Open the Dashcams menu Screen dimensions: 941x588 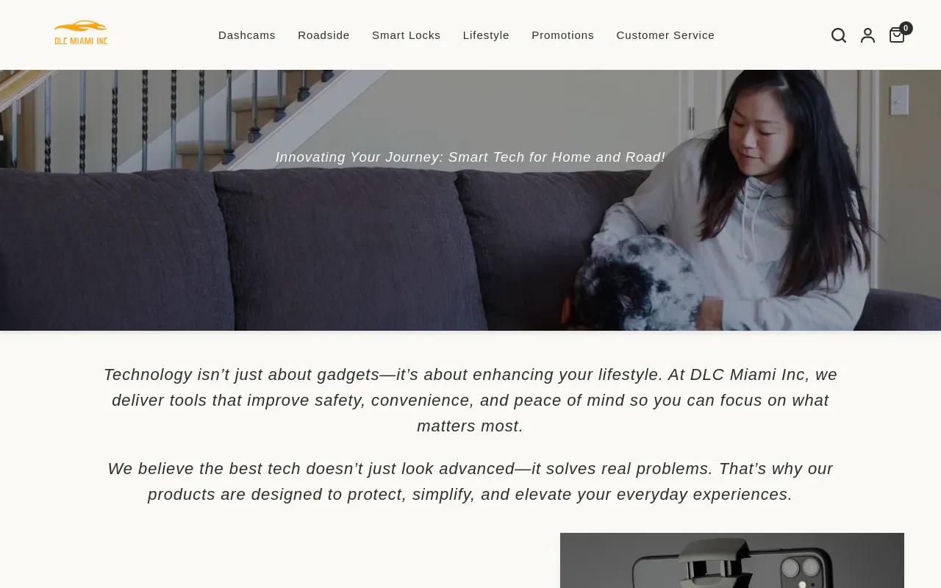(247, 35)
